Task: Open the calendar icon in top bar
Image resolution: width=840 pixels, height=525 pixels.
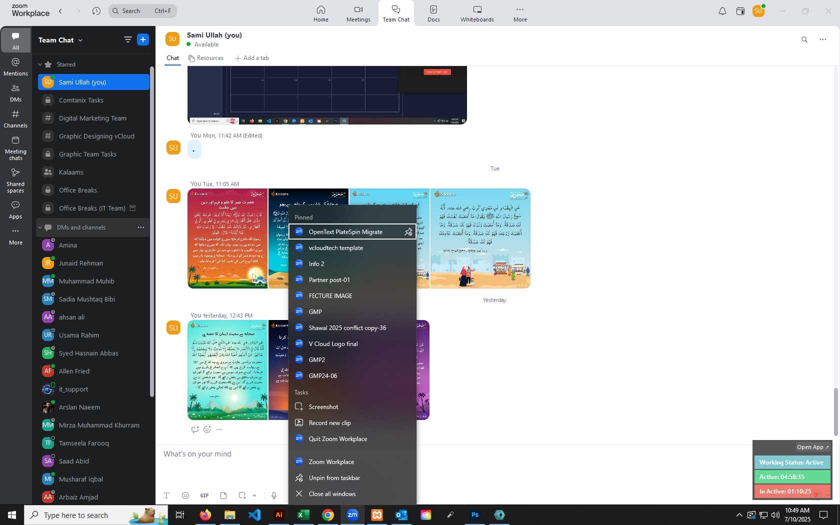Action: pos(740,11)
